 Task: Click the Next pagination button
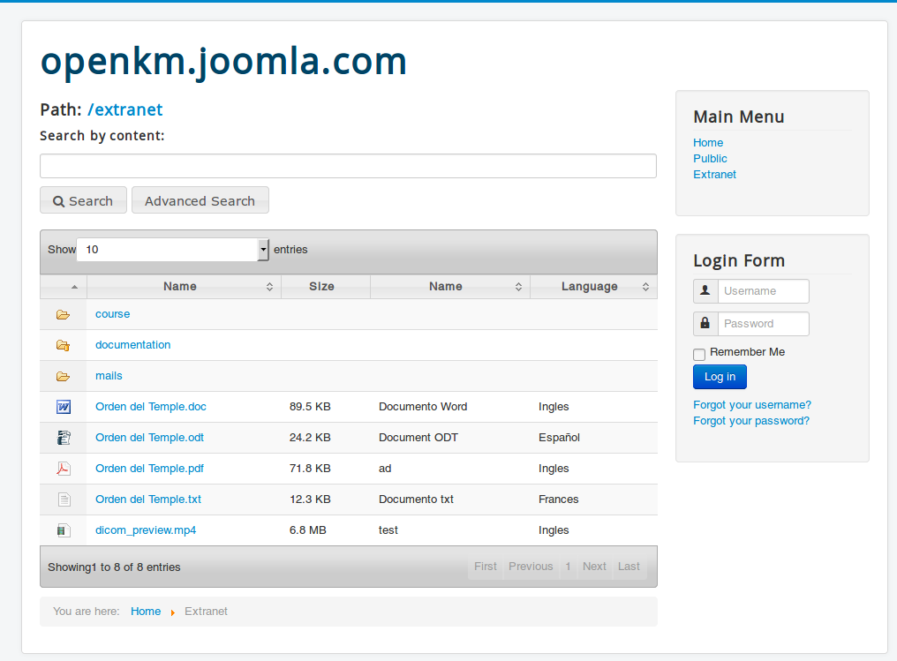point(594,566)
